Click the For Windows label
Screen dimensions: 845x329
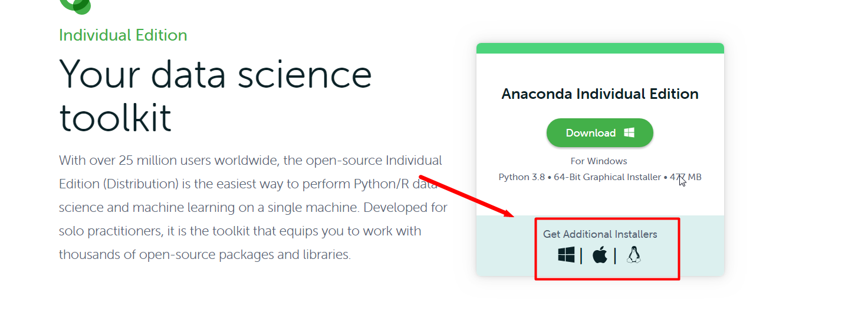[599, 161]
